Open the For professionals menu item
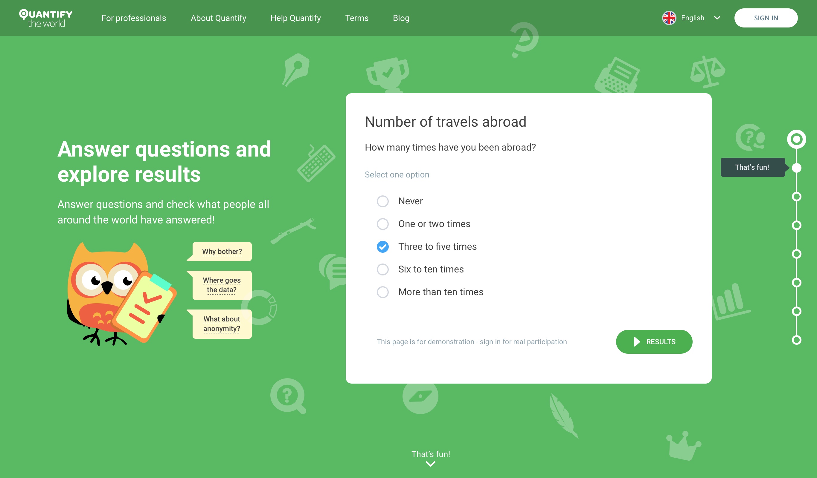This screenshot has width=817, height=478. tap(134, 18)
